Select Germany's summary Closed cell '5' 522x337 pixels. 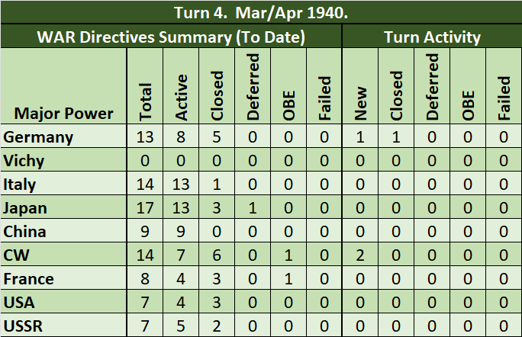coord(217,137)
